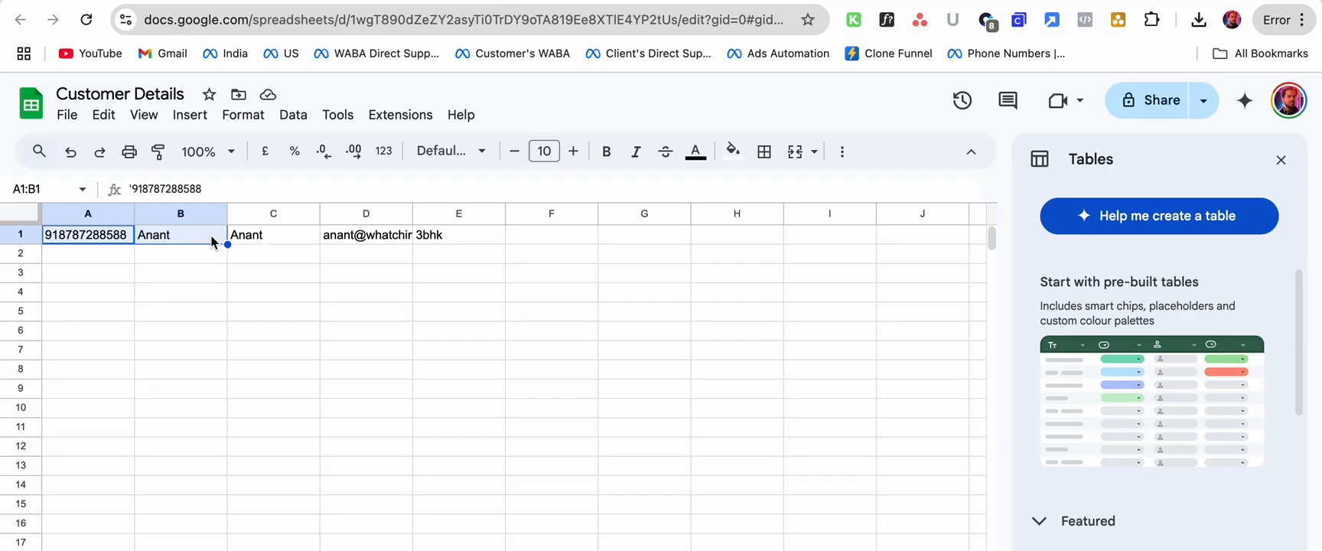
Task: Activate the paint format tool
Action: pos(158,152)
